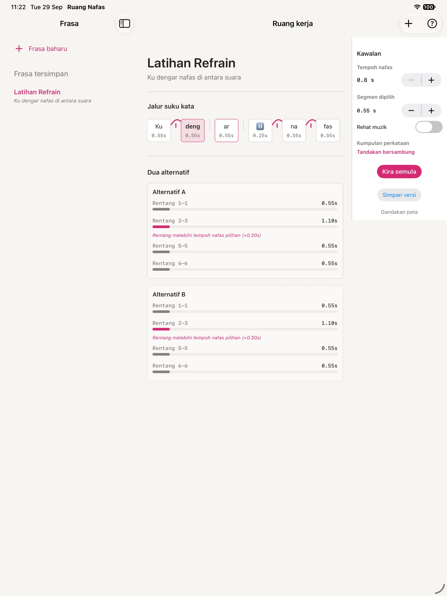Click the "Dua alternatif" section heading
This screenshot has width=447, height=596.
point(168,173)
